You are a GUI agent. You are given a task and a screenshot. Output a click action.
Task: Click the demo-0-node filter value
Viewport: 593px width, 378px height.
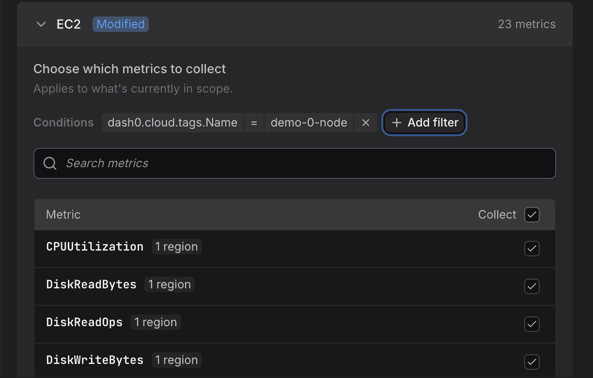[309, 123]
